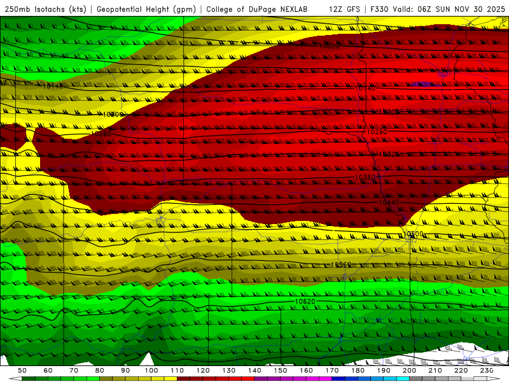Click the 160 knots legend value

[306, 371]
